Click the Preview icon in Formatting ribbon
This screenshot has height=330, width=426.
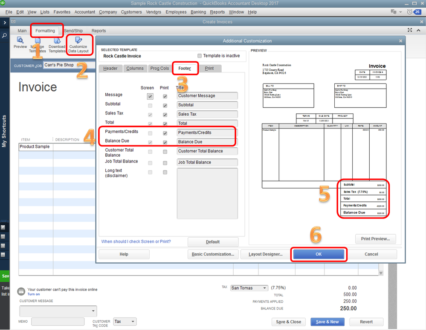click(x=20, y=43)
